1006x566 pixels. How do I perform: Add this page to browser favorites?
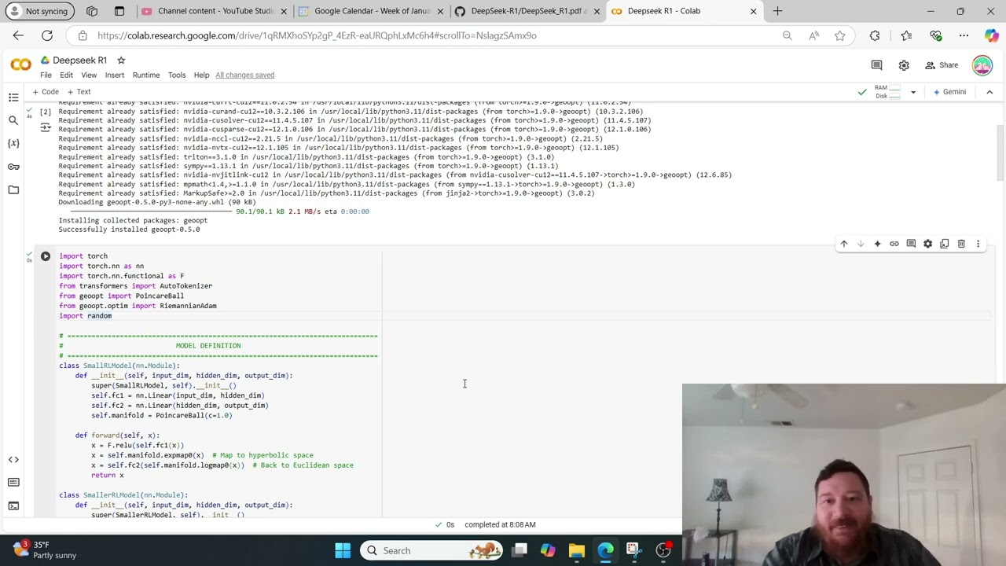tap(840, 35)
